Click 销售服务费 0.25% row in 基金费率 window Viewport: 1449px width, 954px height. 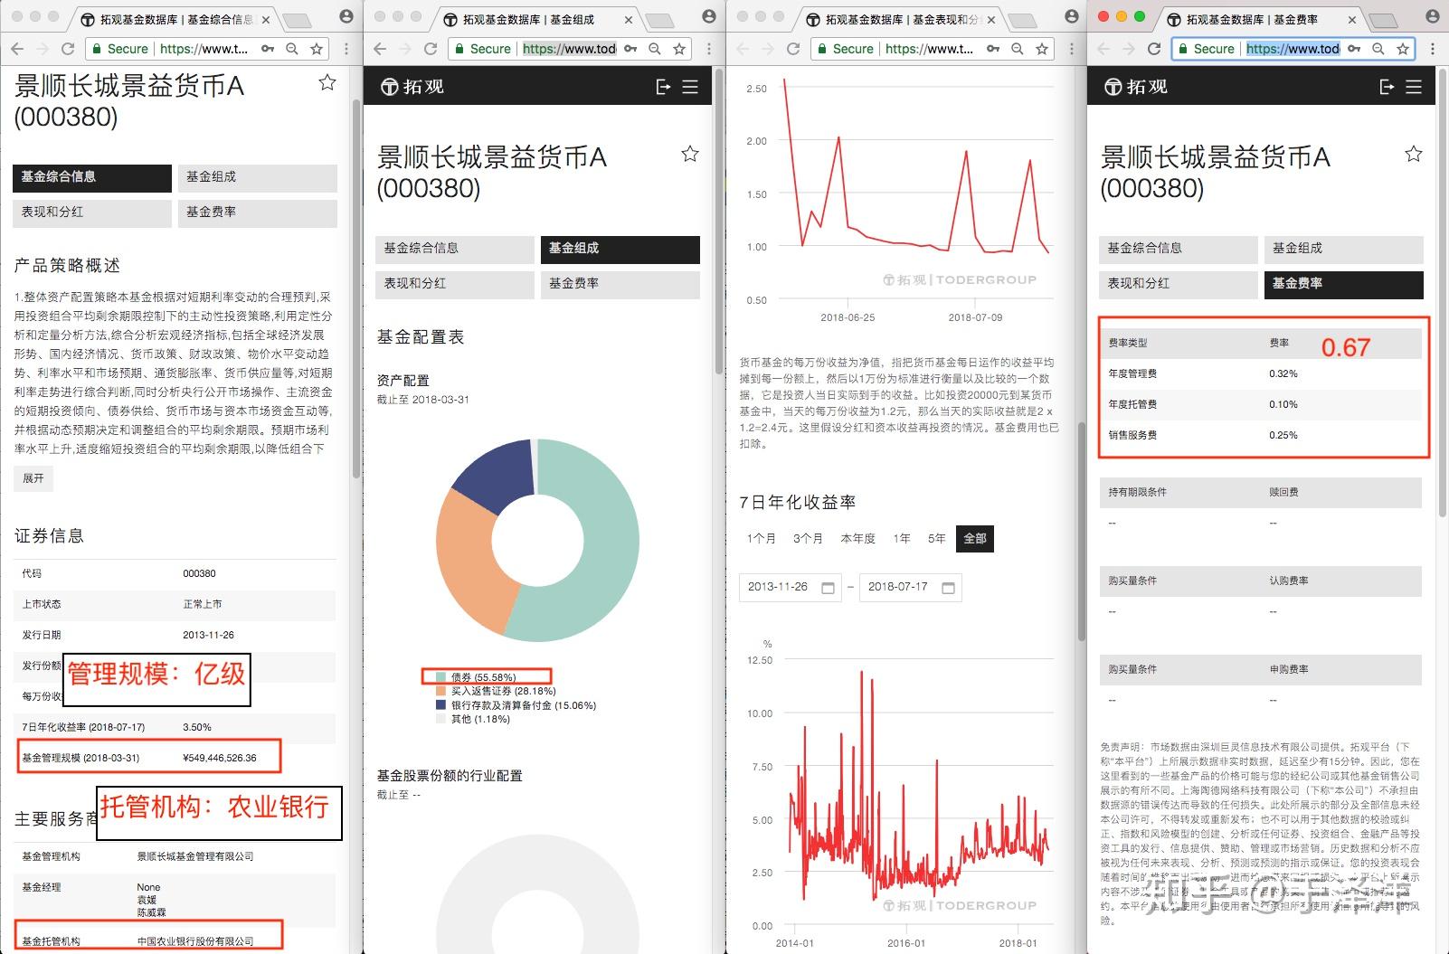(x=1263, y=435)
